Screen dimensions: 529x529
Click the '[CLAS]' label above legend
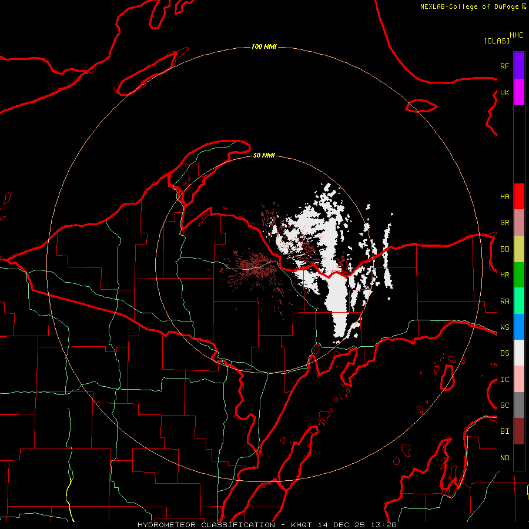[497, 41]
